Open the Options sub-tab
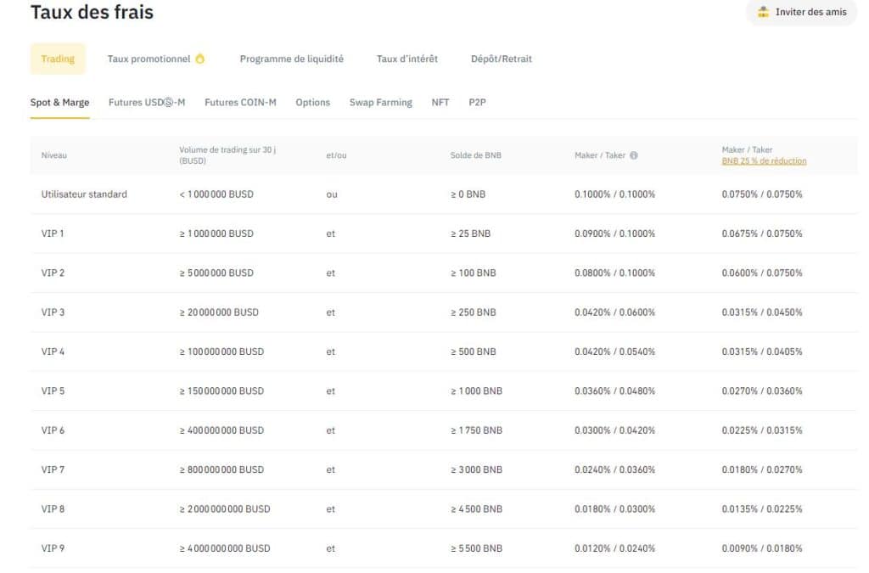The height and width of the screenshot is (573, 869). (312, 102)
